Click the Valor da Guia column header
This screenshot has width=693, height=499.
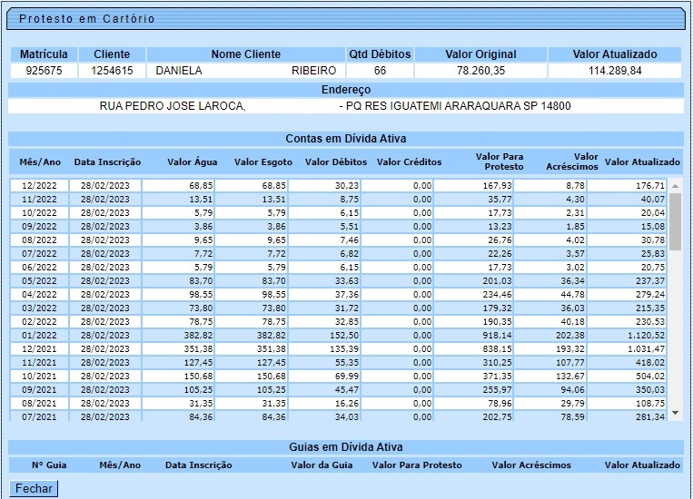click(x=322, y=465)
